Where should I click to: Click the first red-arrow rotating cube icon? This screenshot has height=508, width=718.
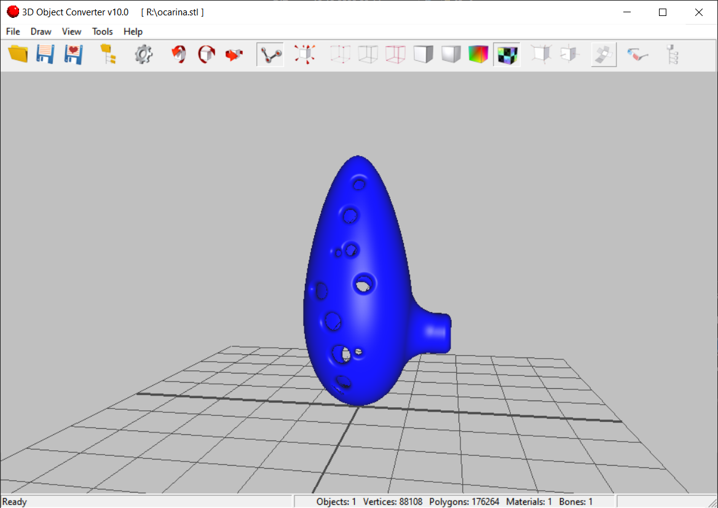tap(178, 54)
